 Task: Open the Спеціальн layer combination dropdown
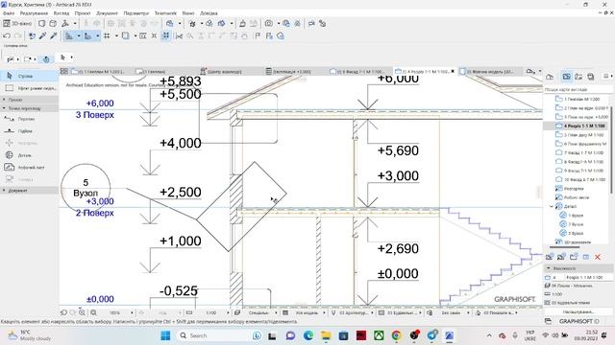276,312
